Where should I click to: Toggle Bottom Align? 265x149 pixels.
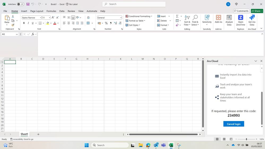click(x=73, y=17)
